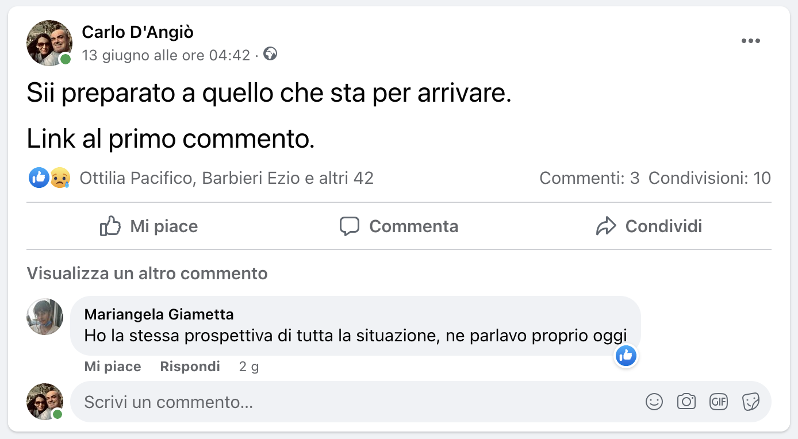
Task: Toggle Mi piace on Mariangela's comment
Action: tap(113, 367)
